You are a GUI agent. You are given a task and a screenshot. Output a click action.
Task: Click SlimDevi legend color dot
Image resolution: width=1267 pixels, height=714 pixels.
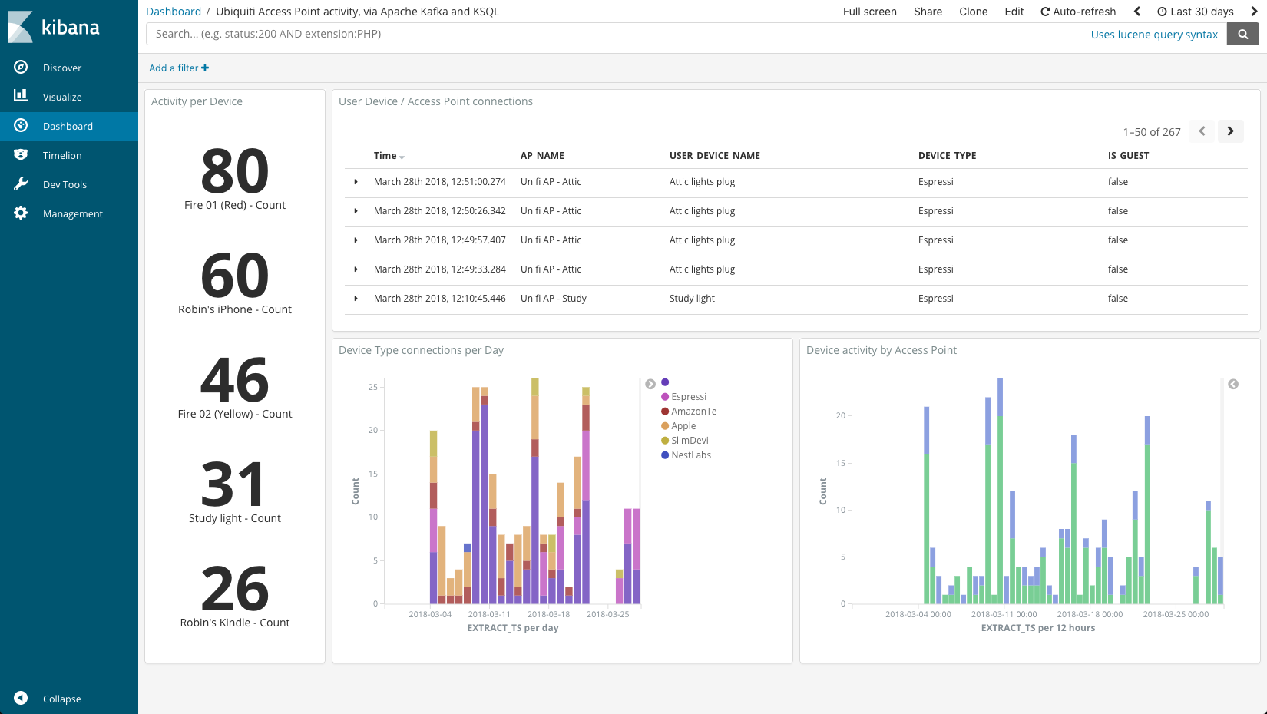click(x=665, y=440)
